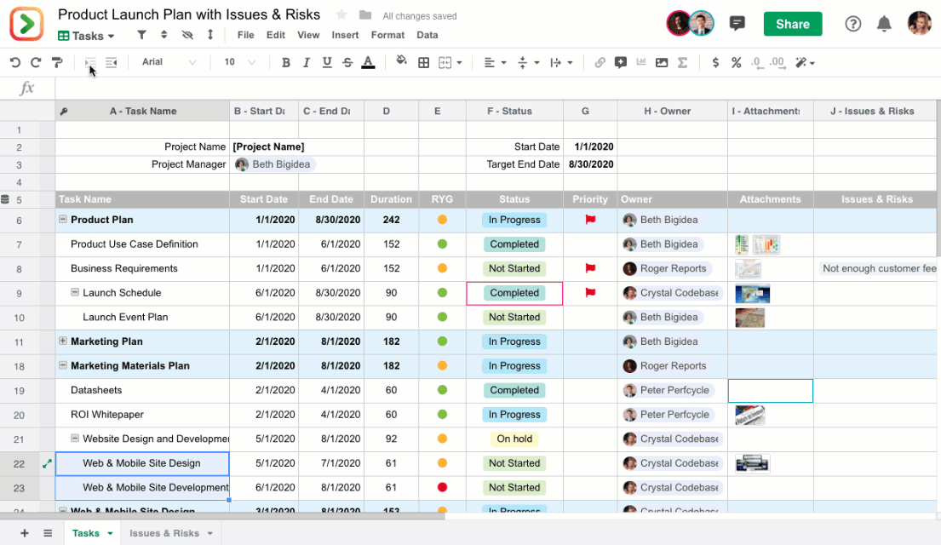Insert a link using the link icon

[x=600, y=62]
